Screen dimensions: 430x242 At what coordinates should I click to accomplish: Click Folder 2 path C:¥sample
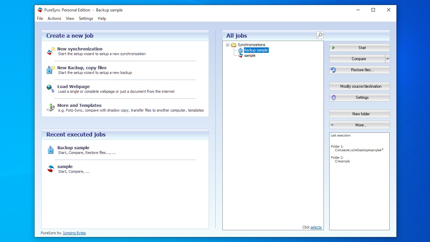[x=342, y=161]
